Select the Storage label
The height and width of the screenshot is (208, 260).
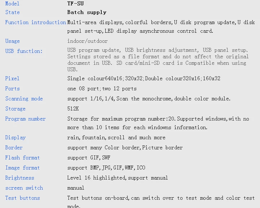pos(16,109)
